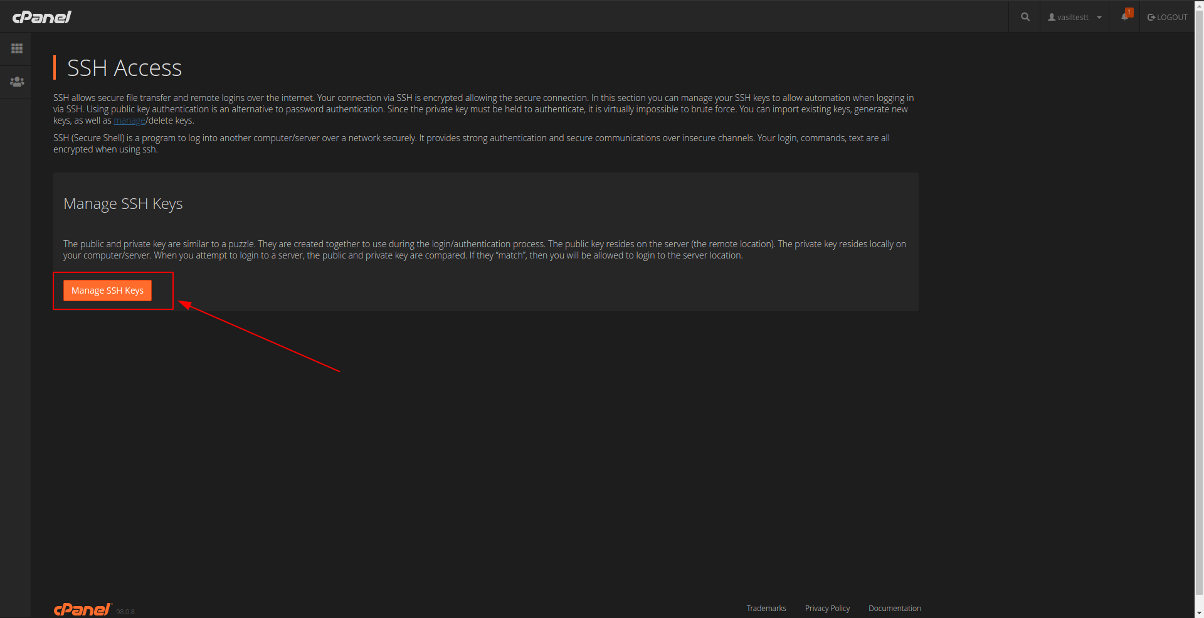This screenshot has width=1204, height=618.
Task: Open the Home grid icon in sidebar
Action: (17, 49)
